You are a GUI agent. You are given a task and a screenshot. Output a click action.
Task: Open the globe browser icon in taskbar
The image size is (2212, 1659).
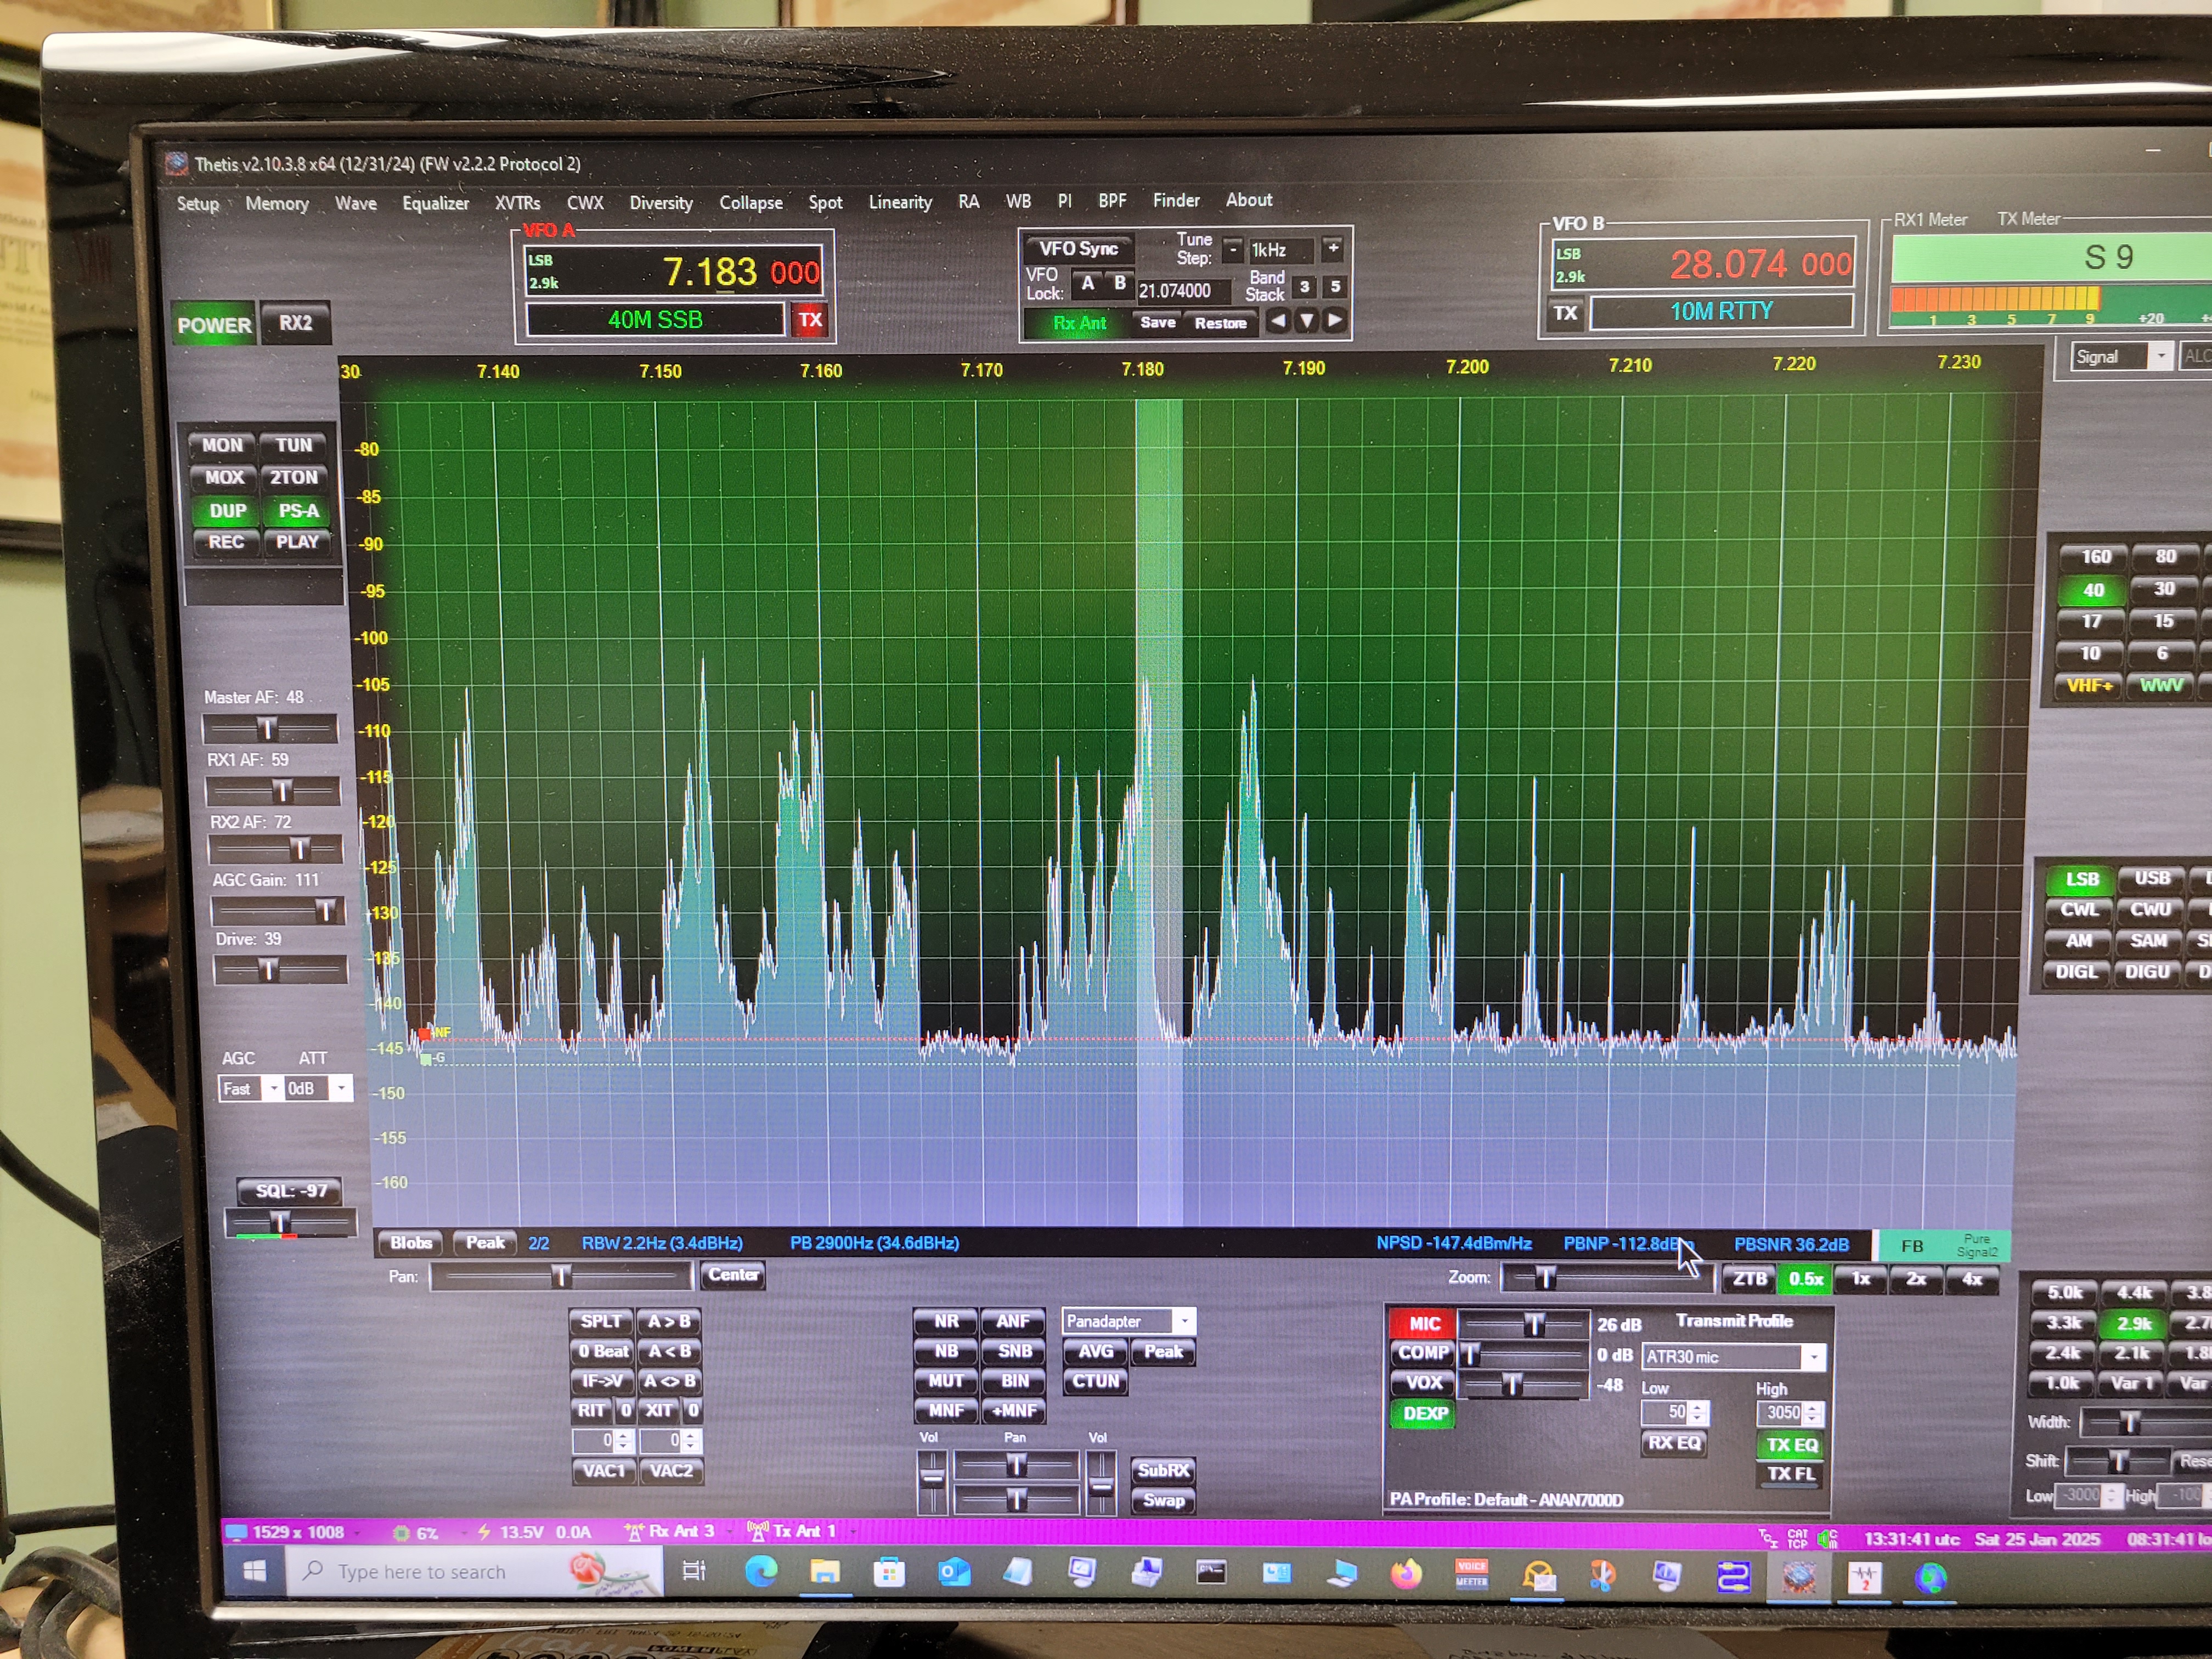pyautogui.click(x=1931, y=1578)
